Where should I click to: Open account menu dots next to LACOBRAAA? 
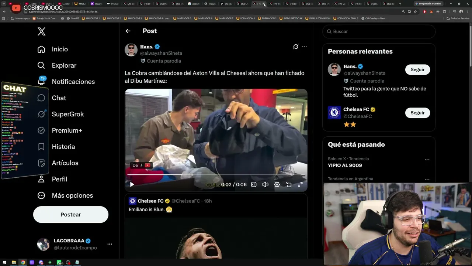[x=110, y=244]
